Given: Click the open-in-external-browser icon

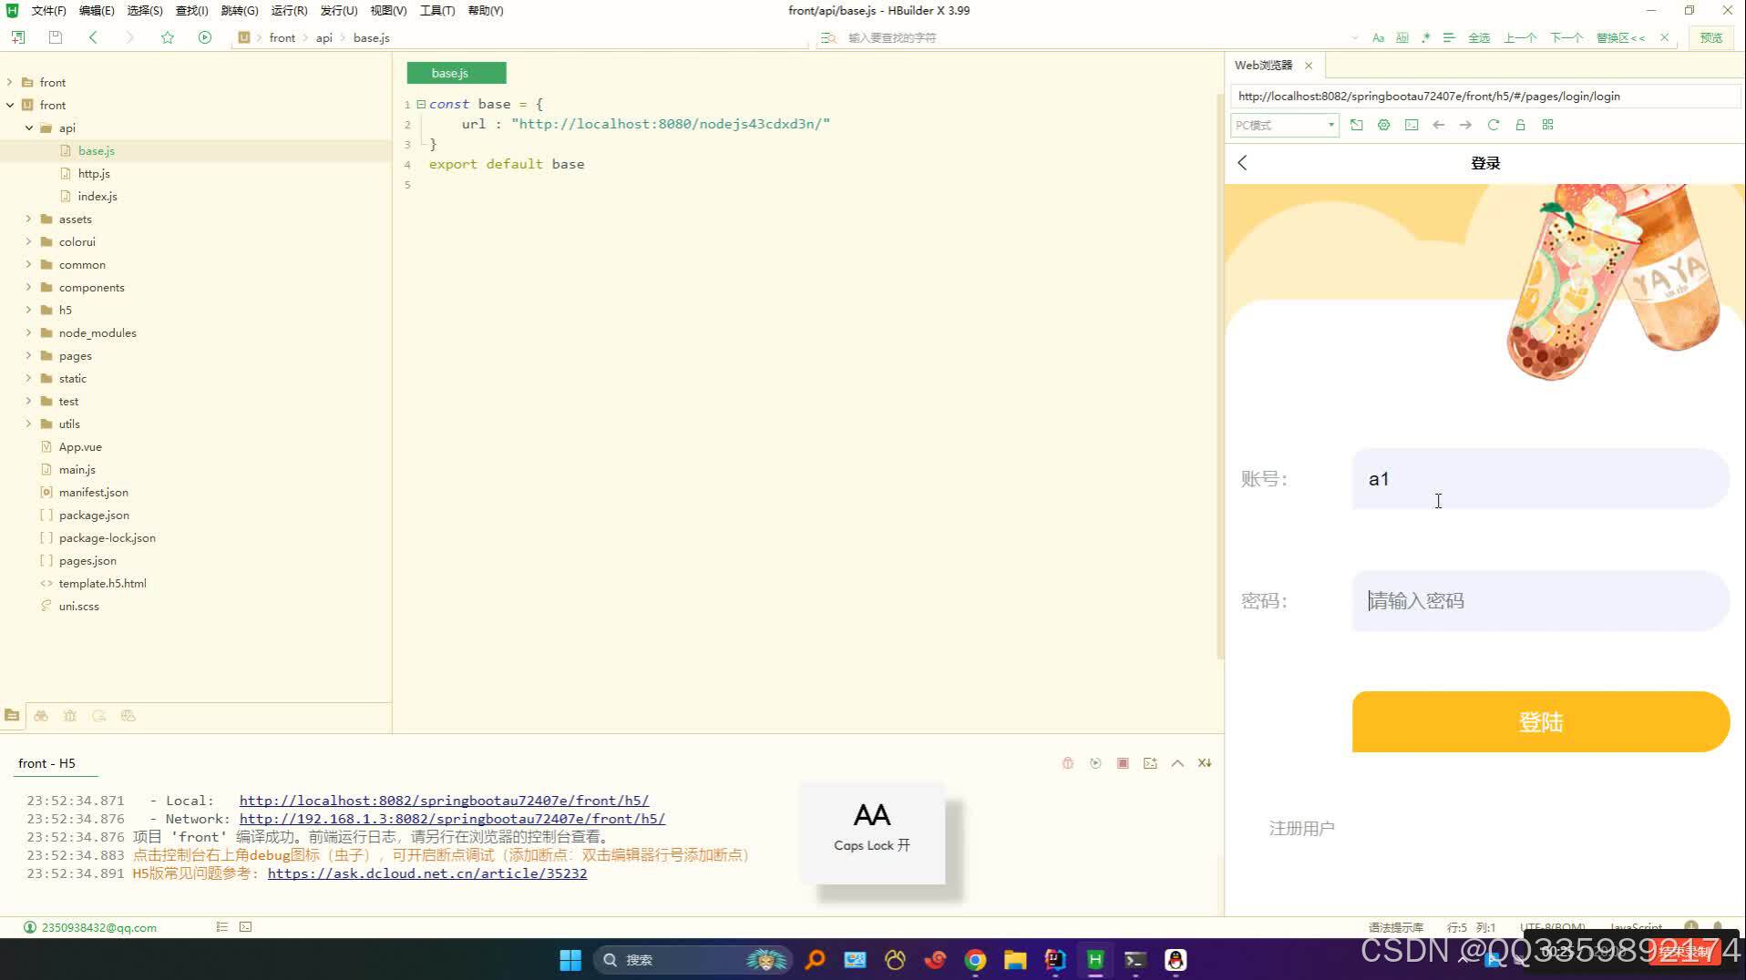Looking at the screenshot, I should (x=1356, y=125).
